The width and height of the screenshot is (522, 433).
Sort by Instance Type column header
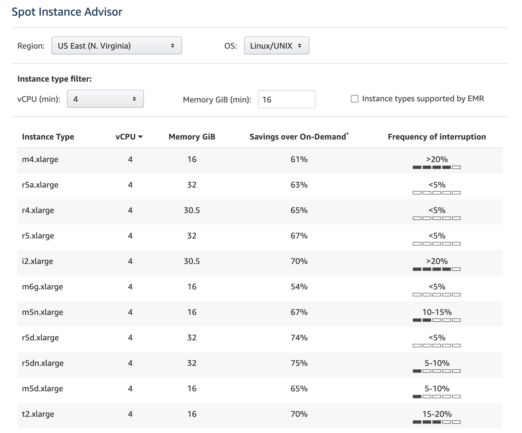point(48,137)
